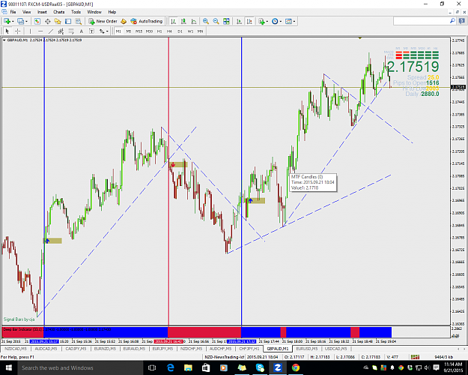Open the MetaEditor book icon
This screenshot has width=468, height=375.
(x=124, y=21)
